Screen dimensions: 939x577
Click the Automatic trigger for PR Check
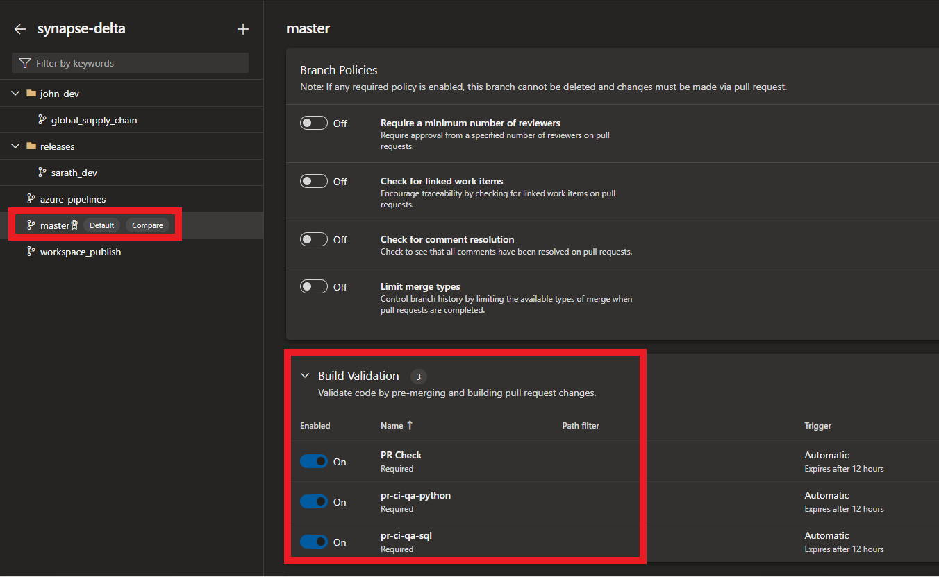coord(826,455)
